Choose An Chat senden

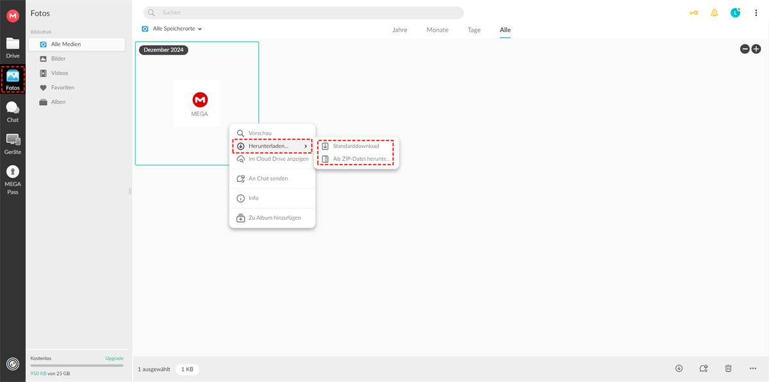272,179
